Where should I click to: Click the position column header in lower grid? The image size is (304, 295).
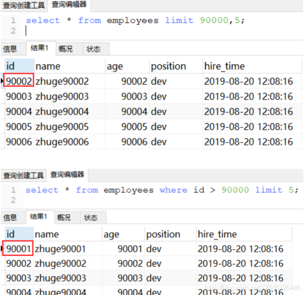[171, 234]
